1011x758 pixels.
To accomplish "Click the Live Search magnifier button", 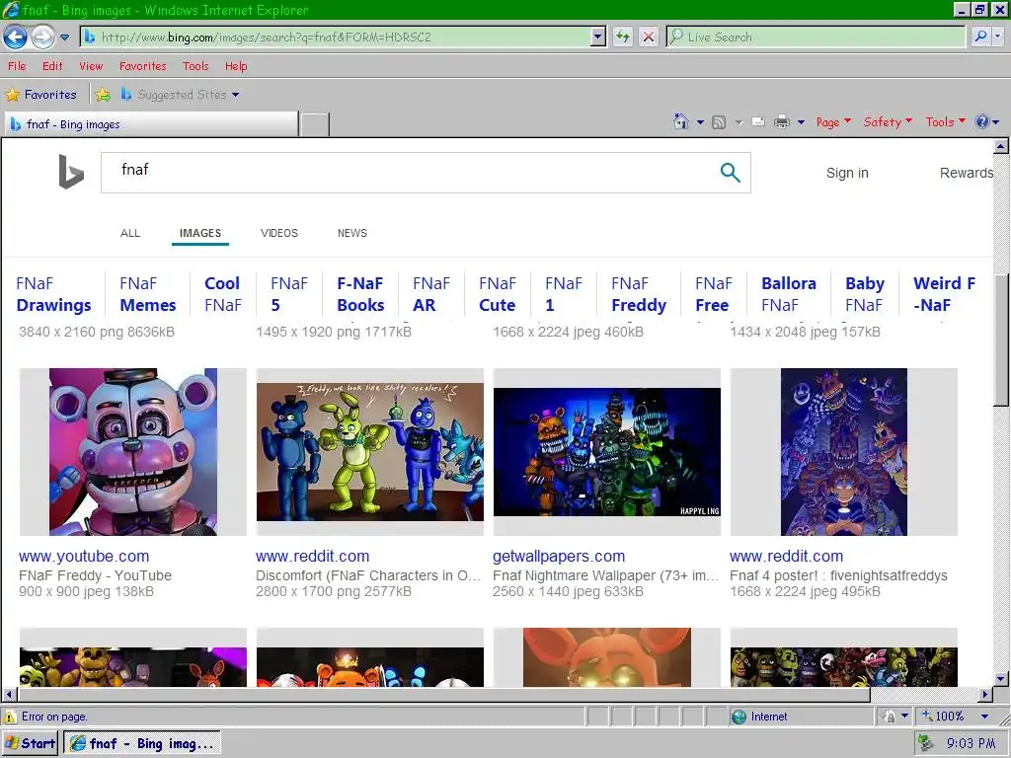I will pyautogui.click(x=980, y=37).
